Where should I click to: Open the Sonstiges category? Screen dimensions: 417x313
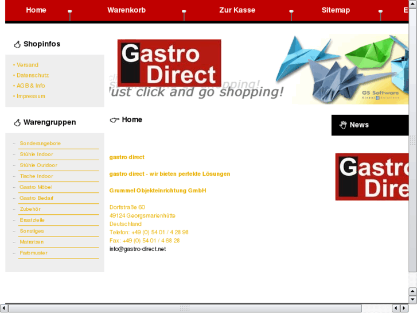[32, 231]
